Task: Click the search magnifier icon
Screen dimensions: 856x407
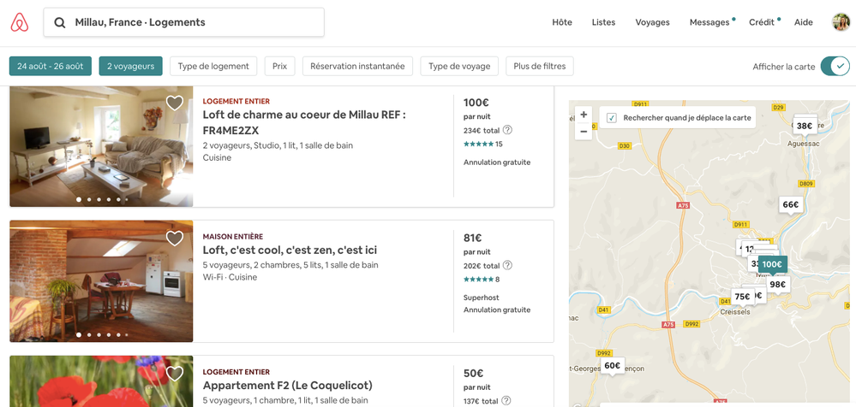Action: pos(60,23)
